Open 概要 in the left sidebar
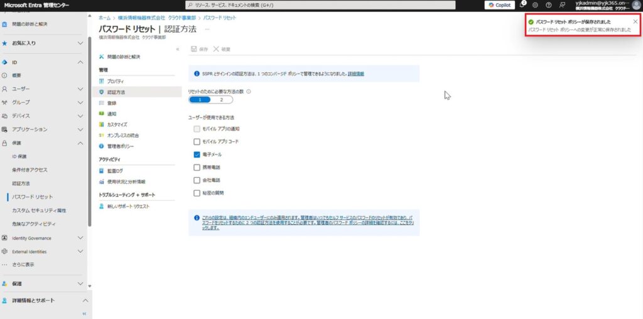This screenshot has height=319, width=643. [x=16, y=75]
